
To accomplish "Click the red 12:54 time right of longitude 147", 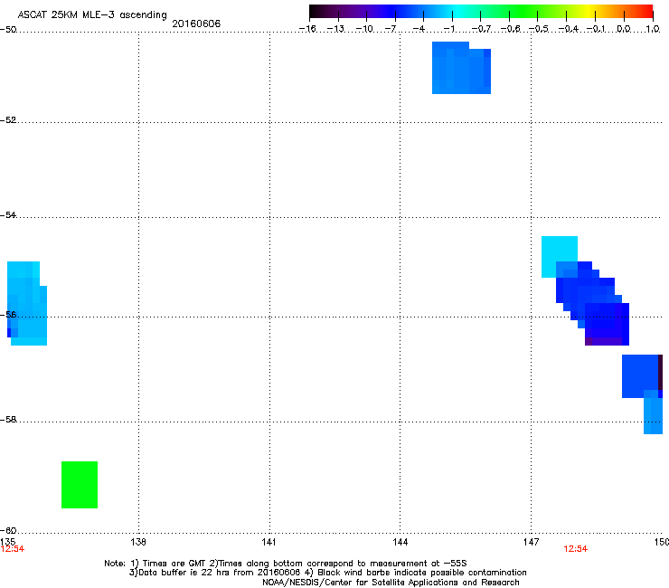I will 575,549.
